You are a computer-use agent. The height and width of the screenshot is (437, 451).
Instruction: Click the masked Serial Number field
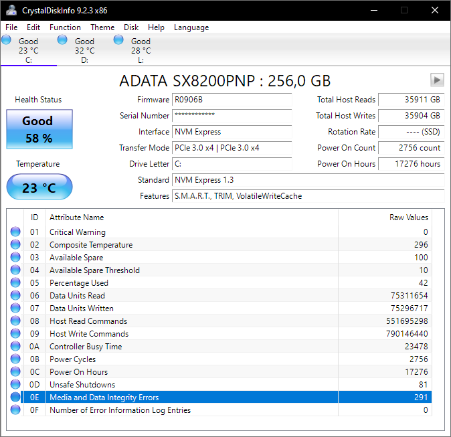point(232,116)
